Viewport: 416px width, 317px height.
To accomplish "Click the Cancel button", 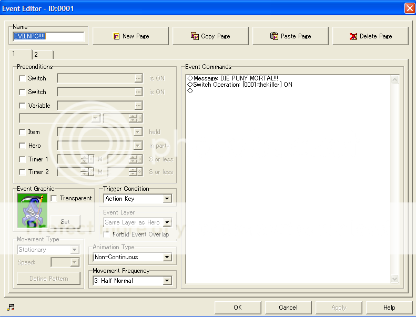I will coord(288,308).
